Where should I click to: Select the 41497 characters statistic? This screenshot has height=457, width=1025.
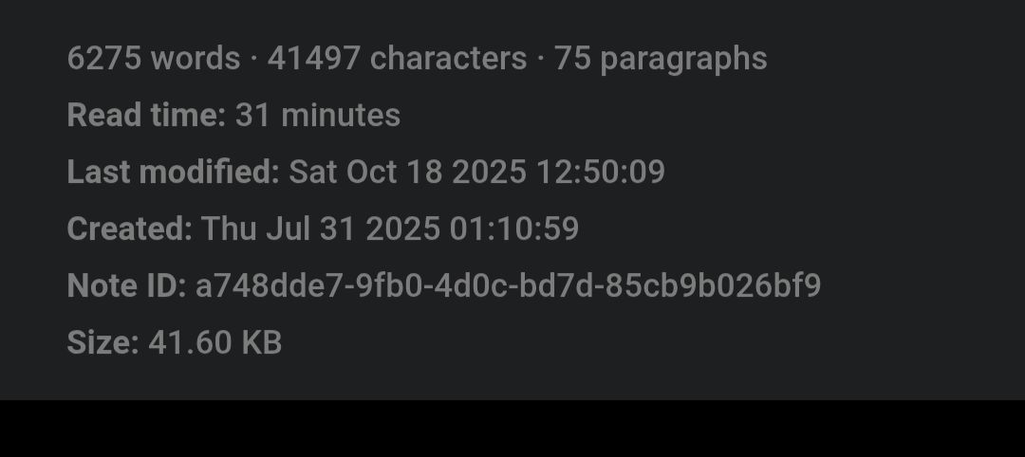(x=397, y=58)
